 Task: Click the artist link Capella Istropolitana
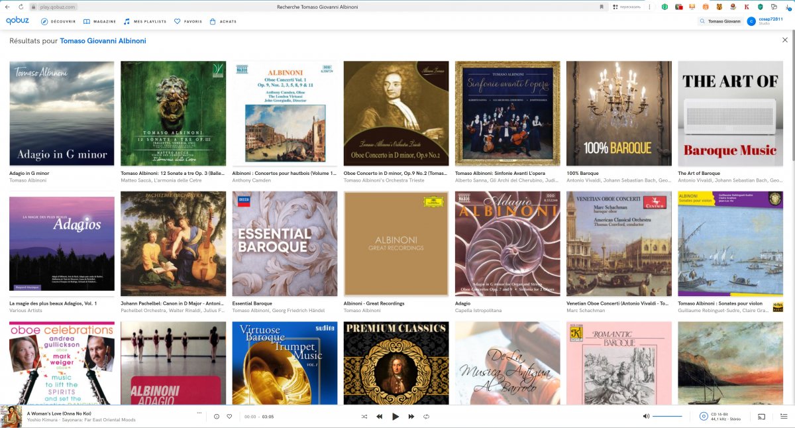click(x=478, y=310)
